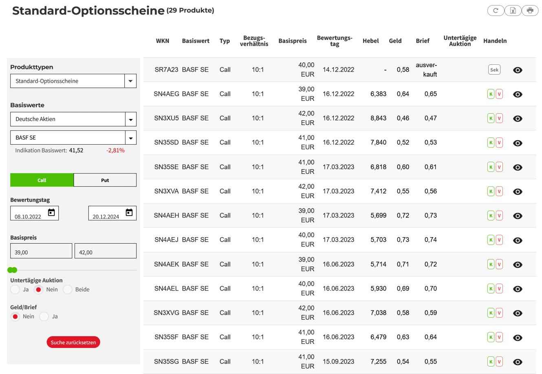Viewport: 542px width, 374px height.
Task: Expand the Deutsche Aktien dropdown
Action: (130, 119)
